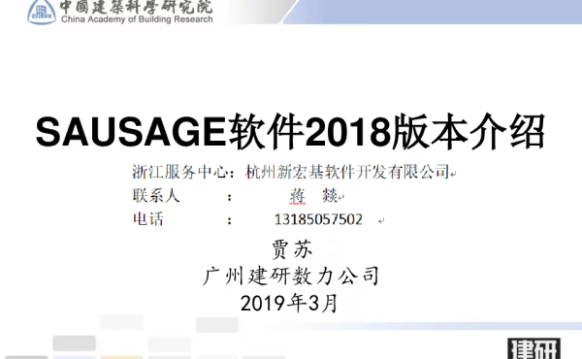The image size is (582, 359).
Task: Click the contact name 蒋 燚
Action: [313, 196]
